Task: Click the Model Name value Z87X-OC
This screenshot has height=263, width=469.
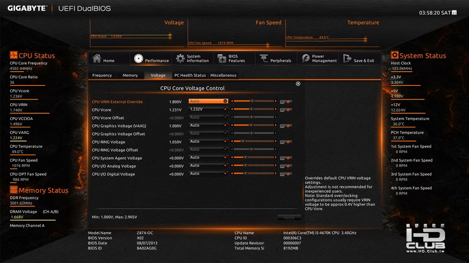Action: 145,233
